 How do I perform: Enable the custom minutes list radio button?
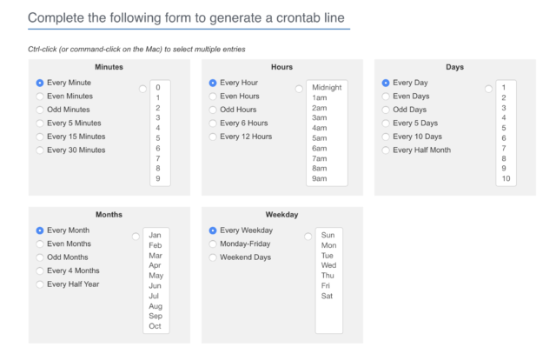point(142,89)
